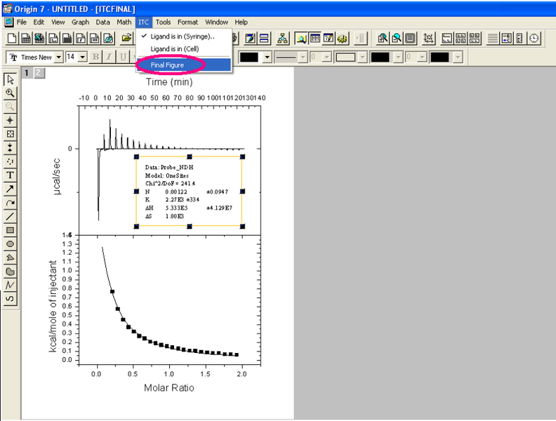Select the Polyline tool
Viewport: 556px width, 421px height.
tap(10, 285)
